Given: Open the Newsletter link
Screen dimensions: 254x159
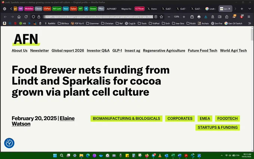Looking at the screenshot, I should tap(40, 51).
